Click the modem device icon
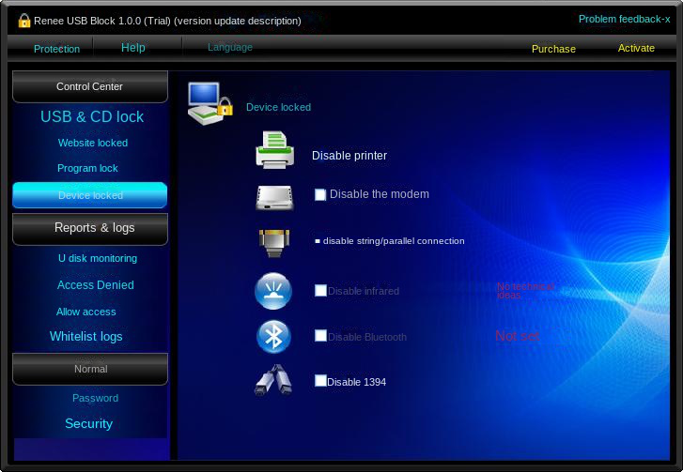Screen dimensions: 683x472 pyautogui.click(x=274, y=197)
